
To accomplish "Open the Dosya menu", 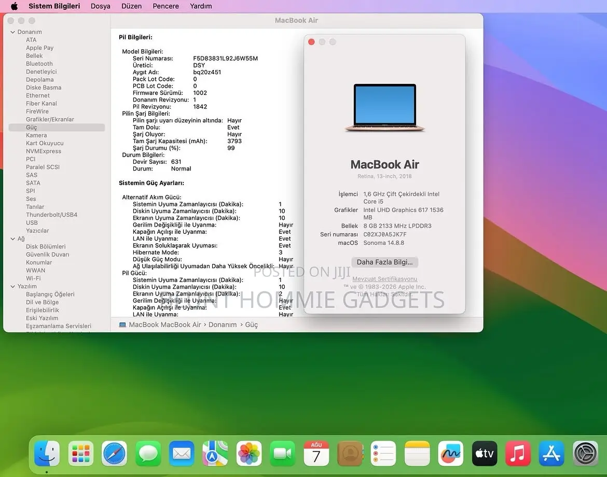I will (100, 6).
